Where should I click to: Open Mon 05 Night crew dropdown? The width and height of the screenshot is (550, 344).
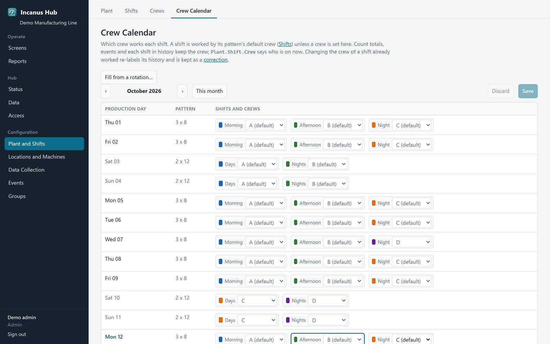[x=412, y=203]
